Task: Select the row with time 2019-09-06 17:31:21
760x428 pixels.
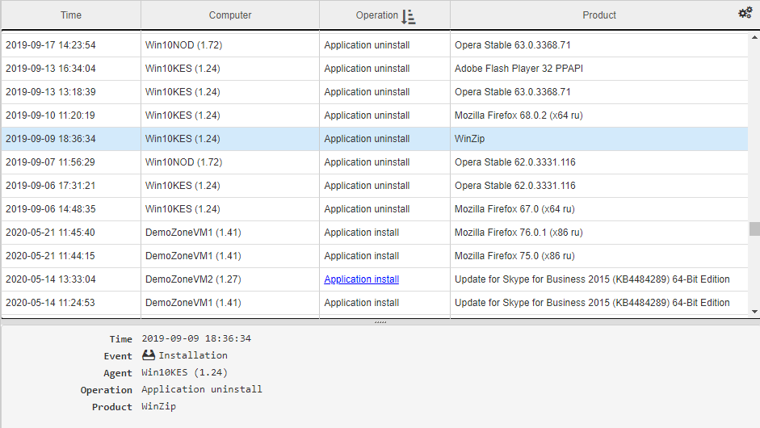Action: (x=375, y=186)
